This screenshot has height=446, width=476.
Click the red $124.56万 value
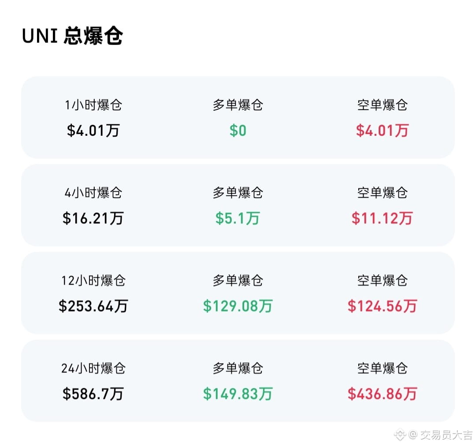coord(382,306)
